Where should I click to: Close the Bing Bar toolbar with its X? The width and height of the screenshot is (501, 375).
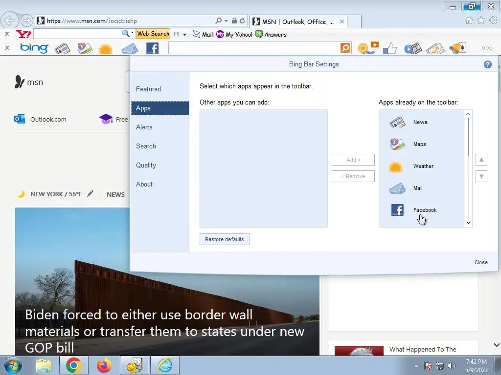7,48
